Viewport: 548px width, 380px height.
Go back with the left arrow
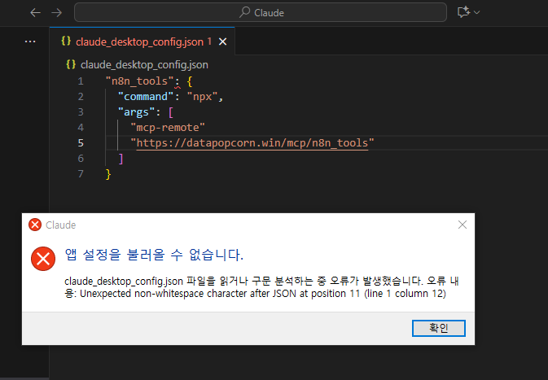click(x=35, y=13)
